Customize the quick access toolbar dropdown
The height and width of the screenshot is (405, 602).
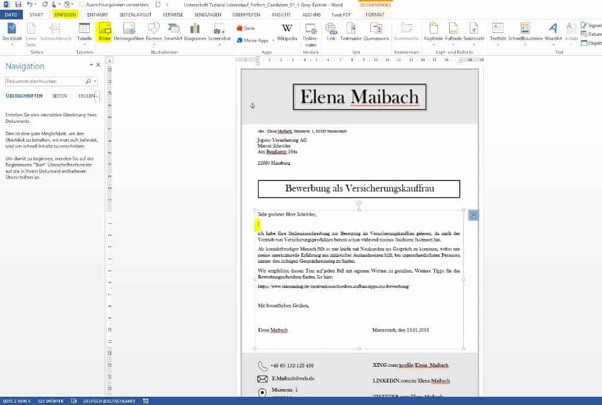(x=167, y=5)
